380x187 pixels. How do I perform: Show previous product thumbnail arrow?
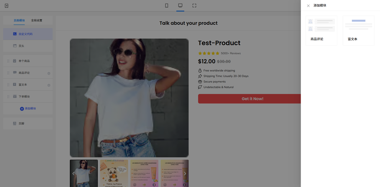[x=73, y=173]
